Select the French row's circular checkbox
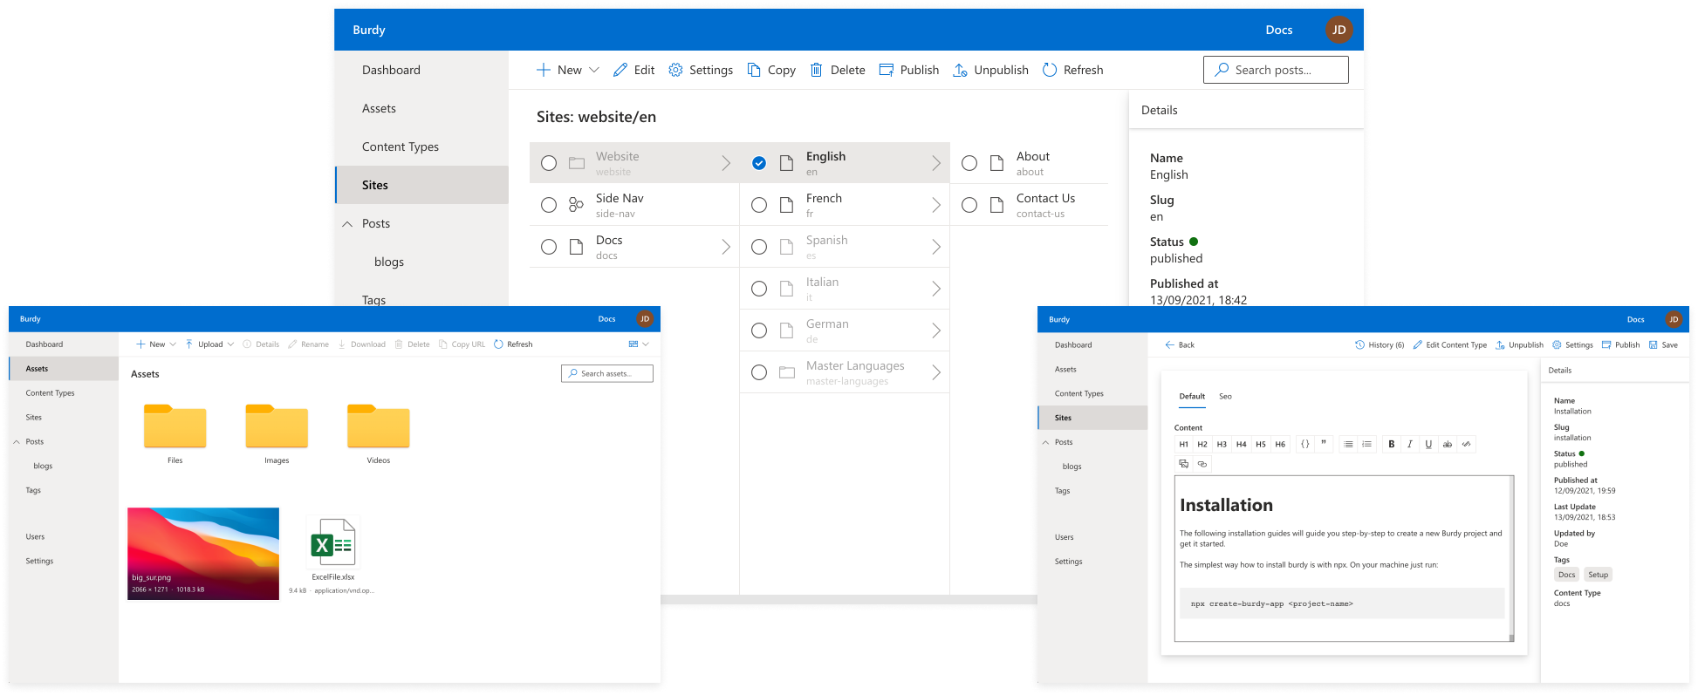Image resolution: width=1698 pixels, height=695 pixels. pos(759,205)
